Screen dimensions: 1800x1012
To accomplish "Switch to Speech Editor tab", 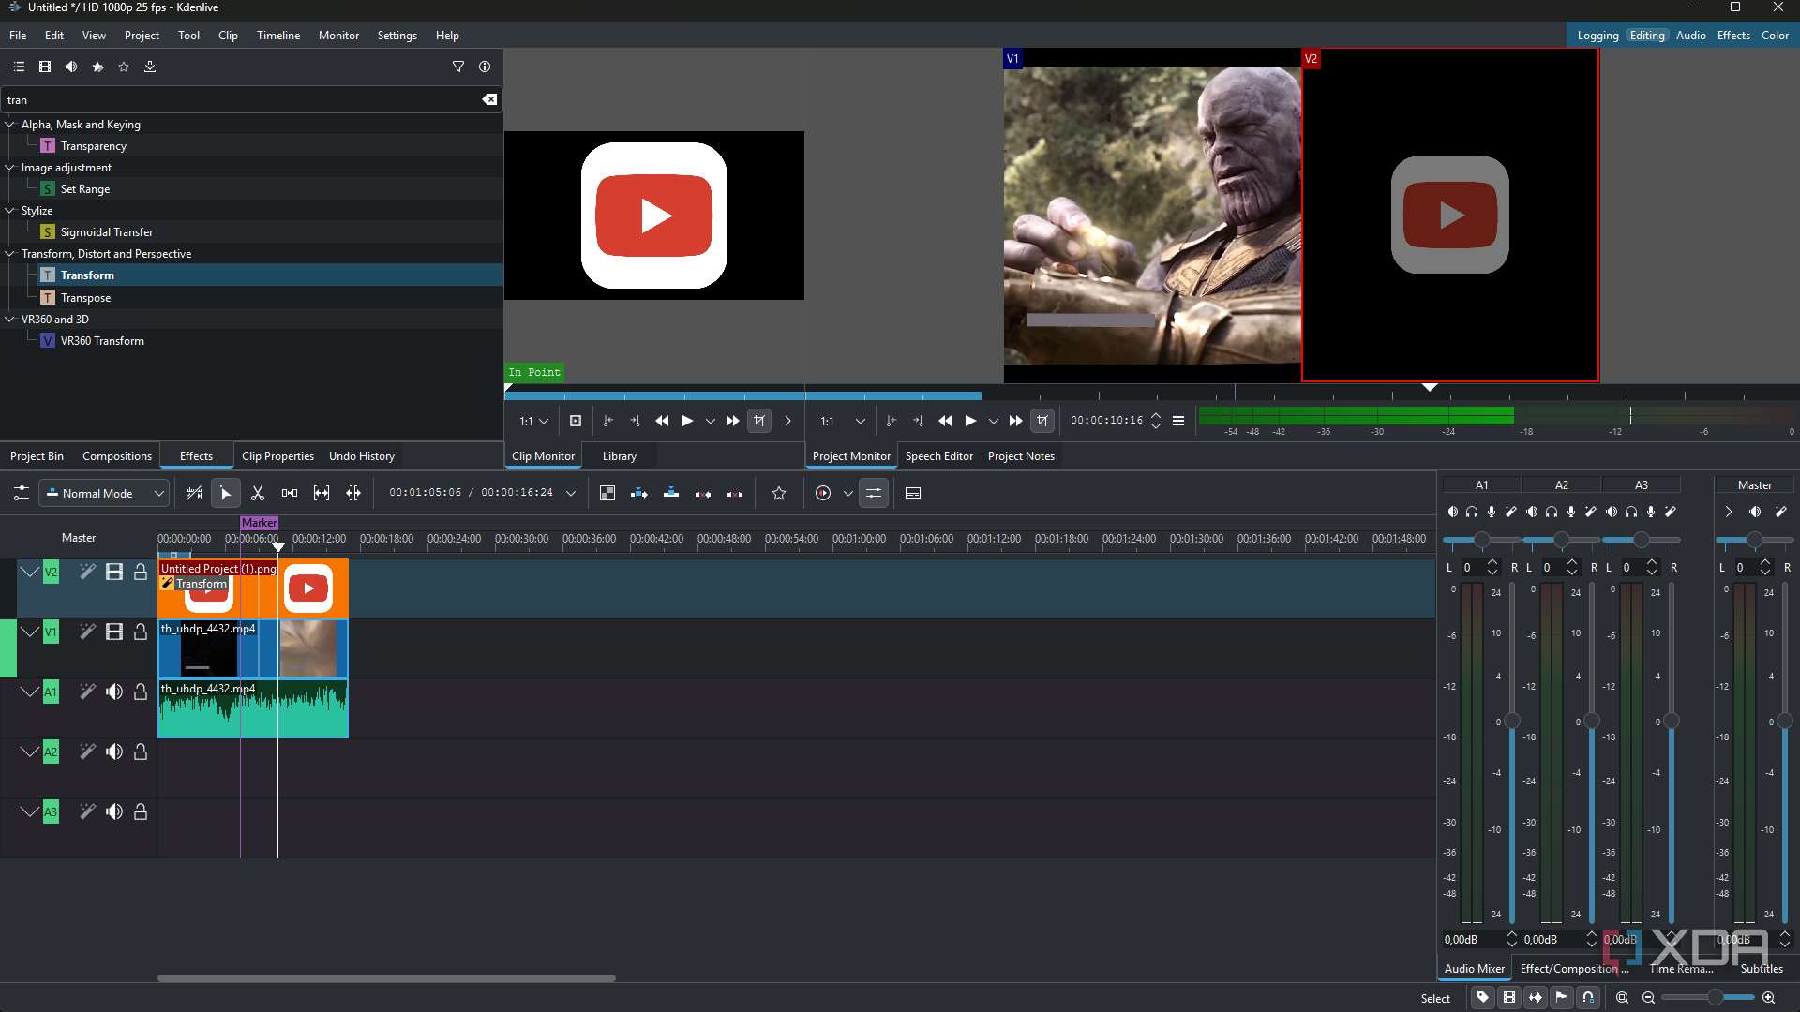I will pos(939,456).
